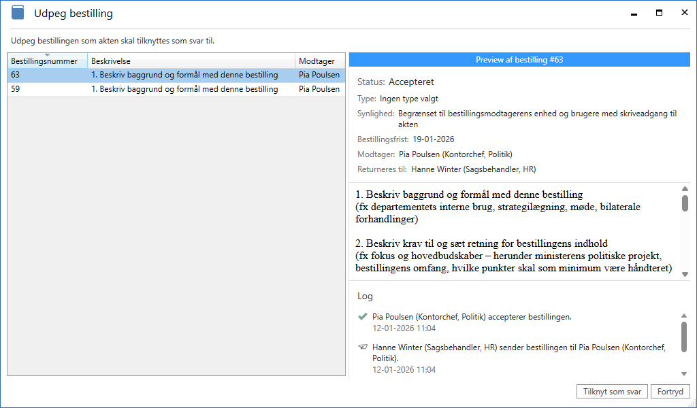Cancel with the Fortryd button
Screen dimensions: 697x408
pos(670,392)
